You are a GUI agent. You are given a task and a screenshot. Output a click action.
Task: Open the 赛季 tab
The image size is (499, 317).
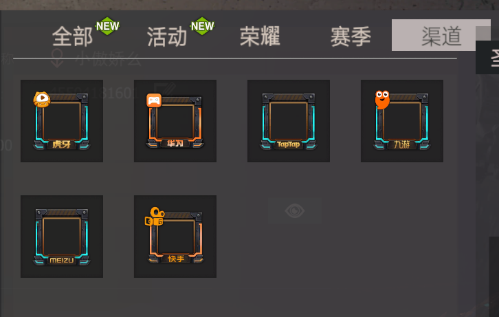coord(351,36)
